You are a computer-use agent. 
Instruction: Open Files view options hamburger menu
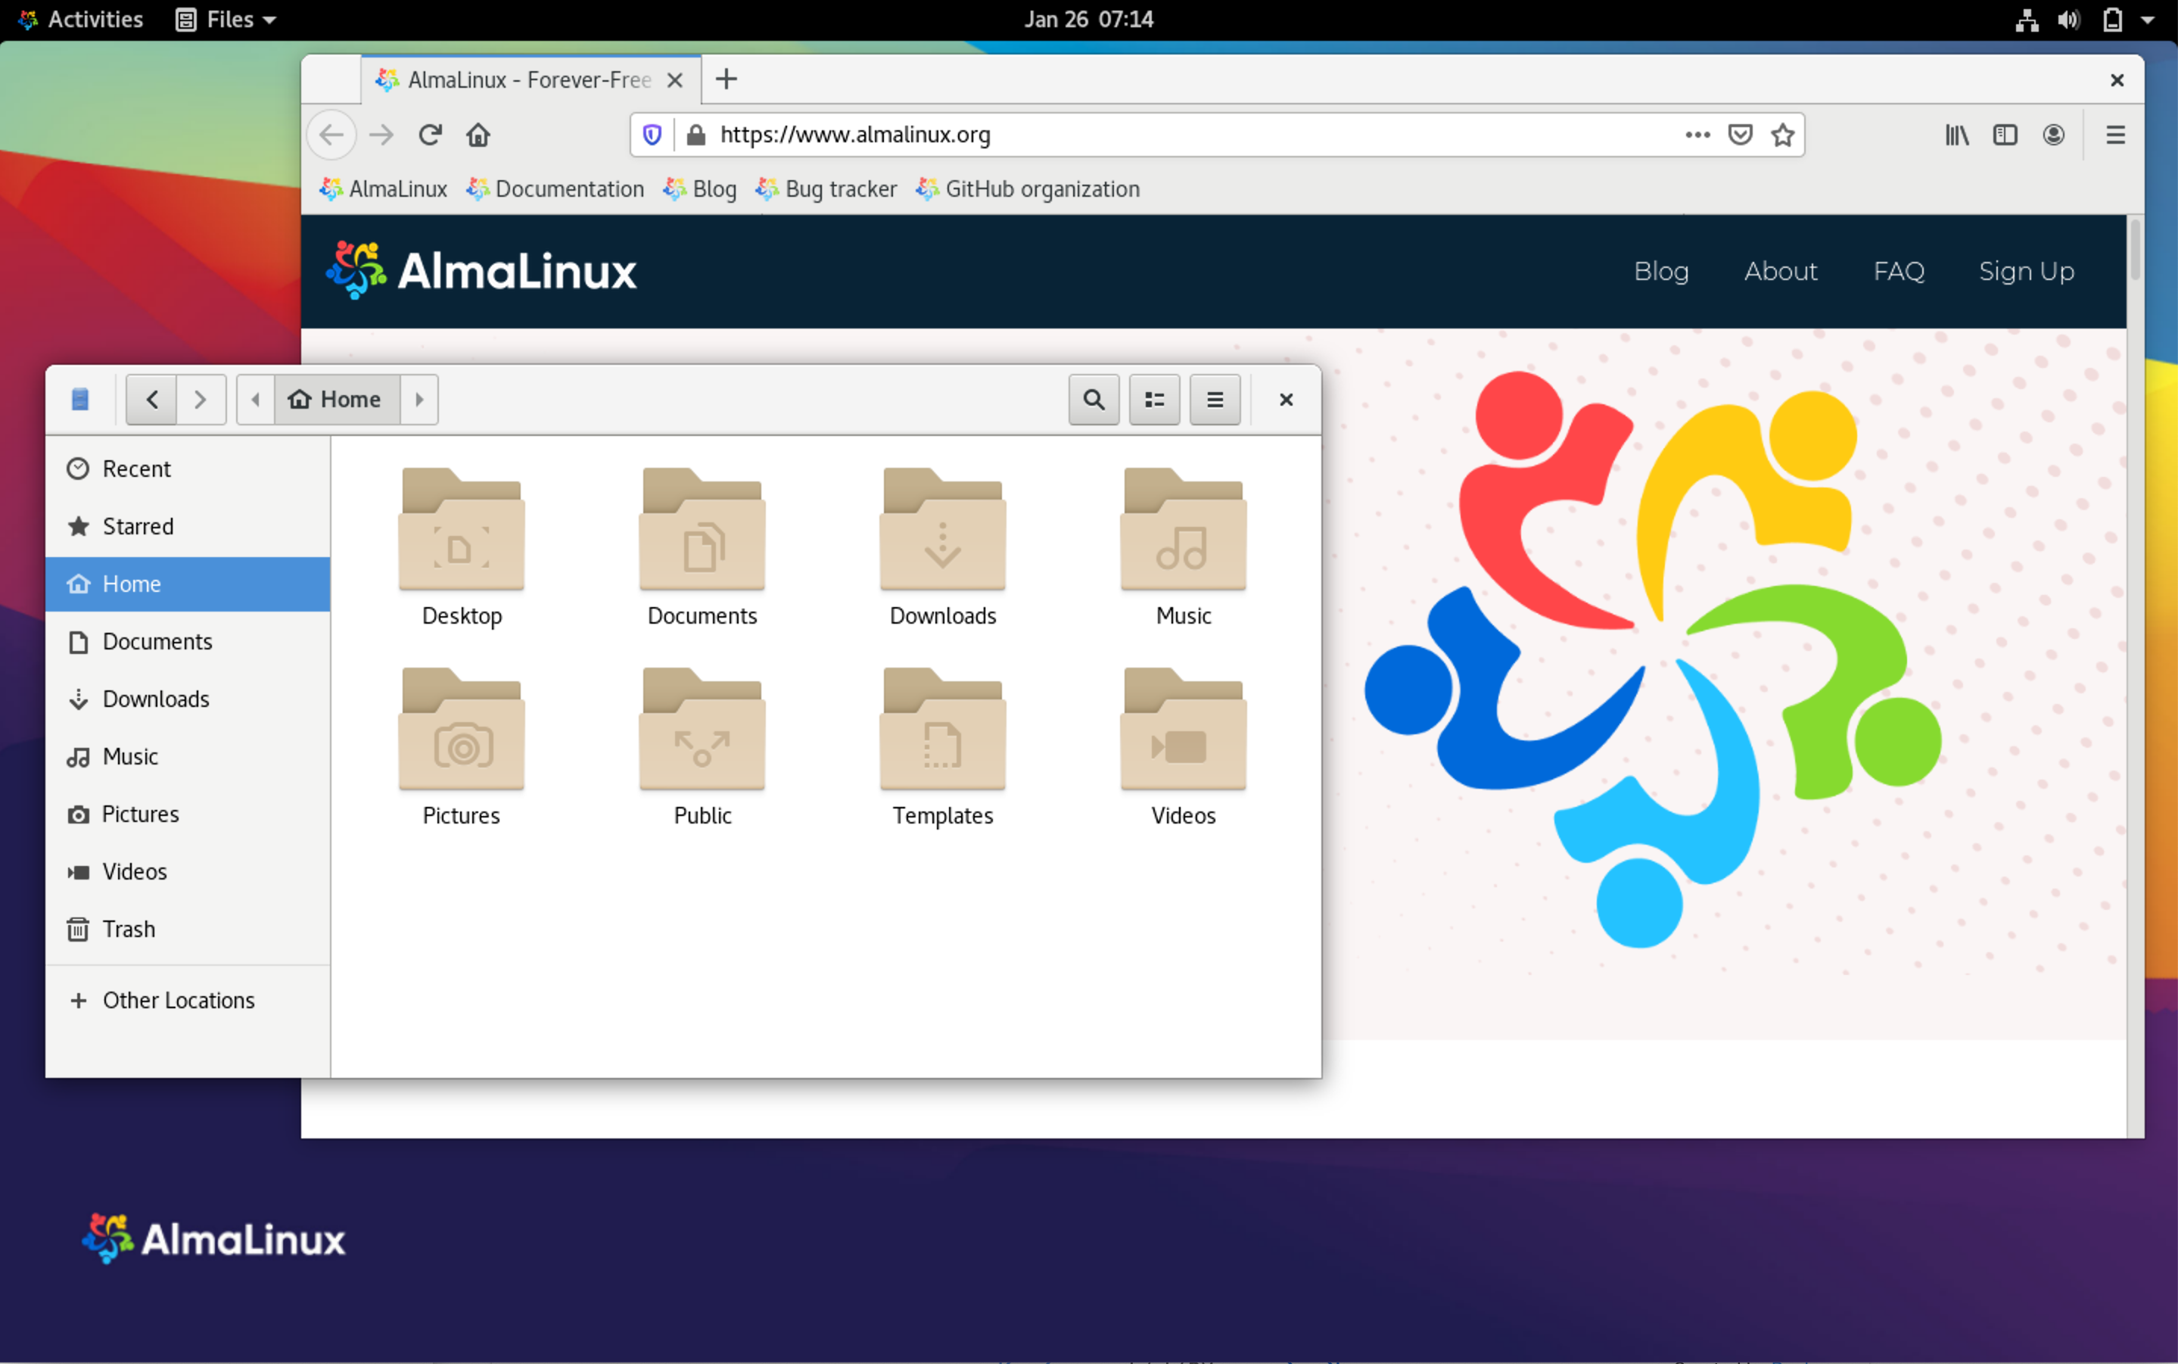pyautogui.click(x=1215, y=400)
